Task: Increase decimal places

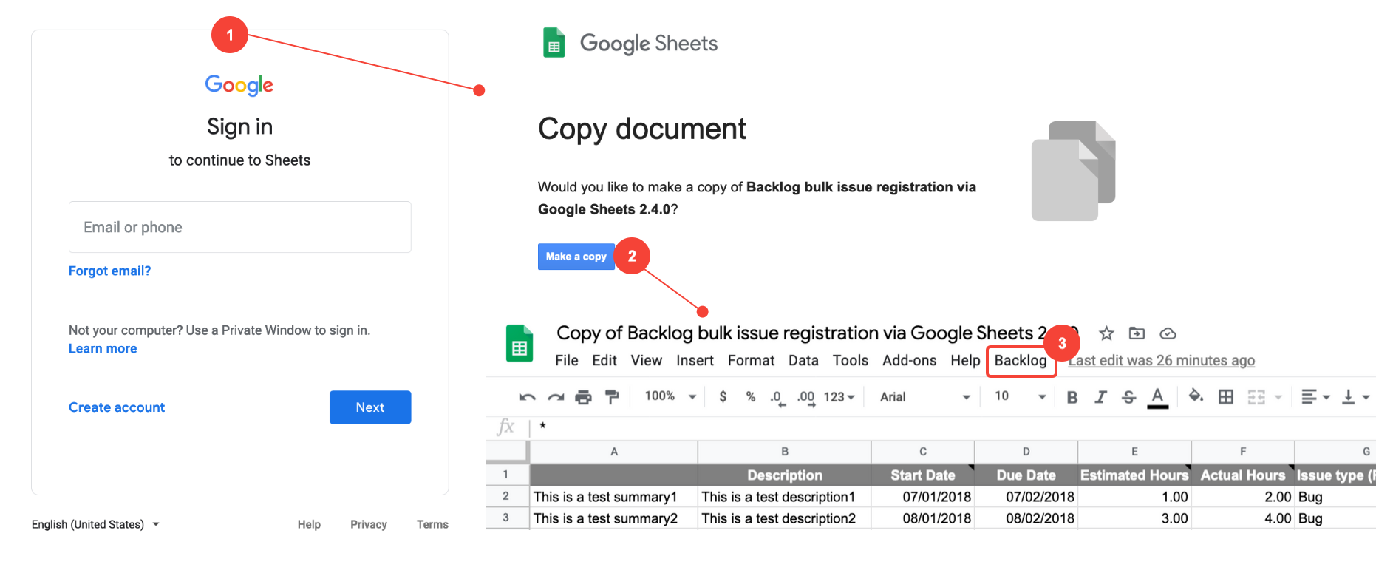Action: (x=806, y=398)
